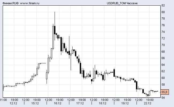The width and height of the screenshot is (174, 107).
Task: Pick the 62 price axis label
Action: [163, 71]
